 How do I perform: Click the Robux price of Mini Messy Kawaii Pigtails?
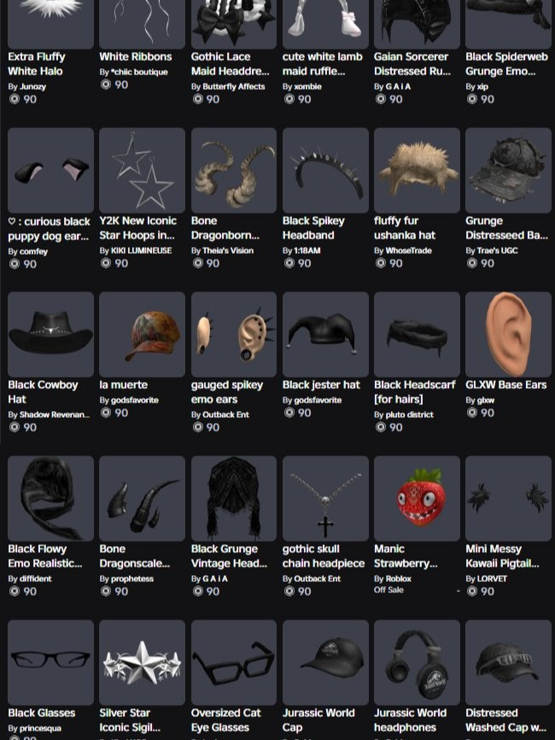[x=481, y=591]
